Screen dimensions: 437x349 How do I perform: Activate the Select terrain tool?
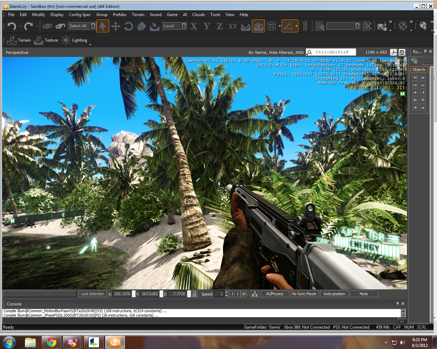point(154,26)
